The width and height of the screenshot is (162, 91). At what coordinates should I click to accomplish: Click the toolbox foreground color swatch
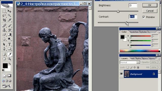pyautogui.click(x=5, y=66)
